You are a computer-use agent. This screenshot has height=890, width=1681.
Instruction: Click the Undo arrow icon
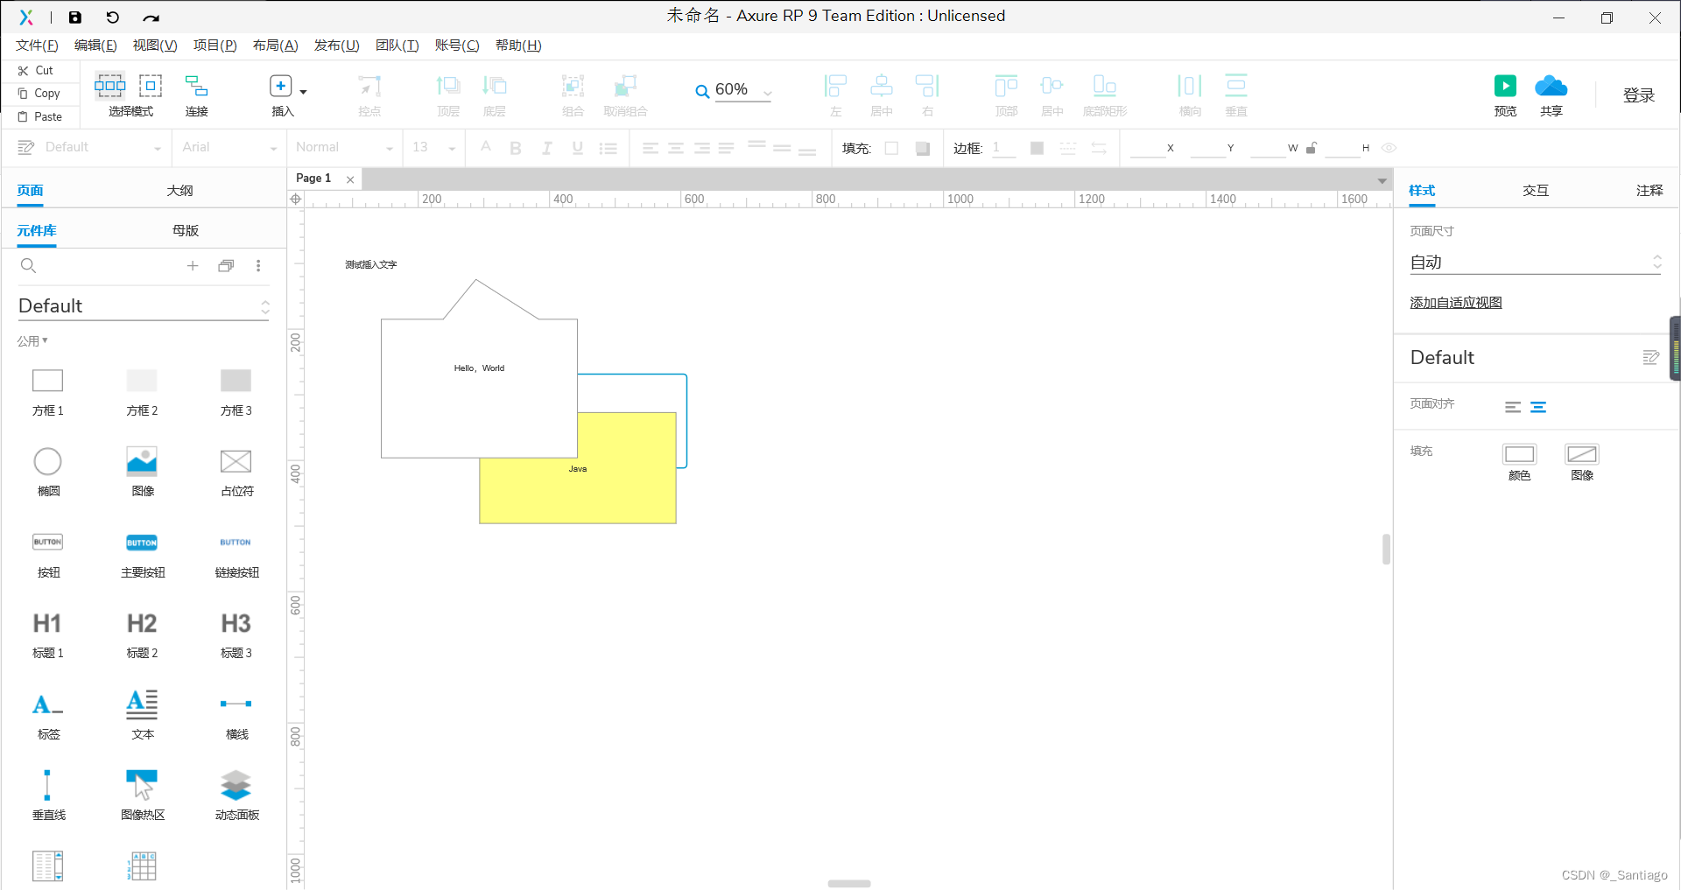[x=113, y=18]
